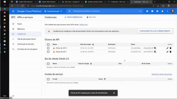Check the Chave de API 1 checkbox

click(48, 52)
